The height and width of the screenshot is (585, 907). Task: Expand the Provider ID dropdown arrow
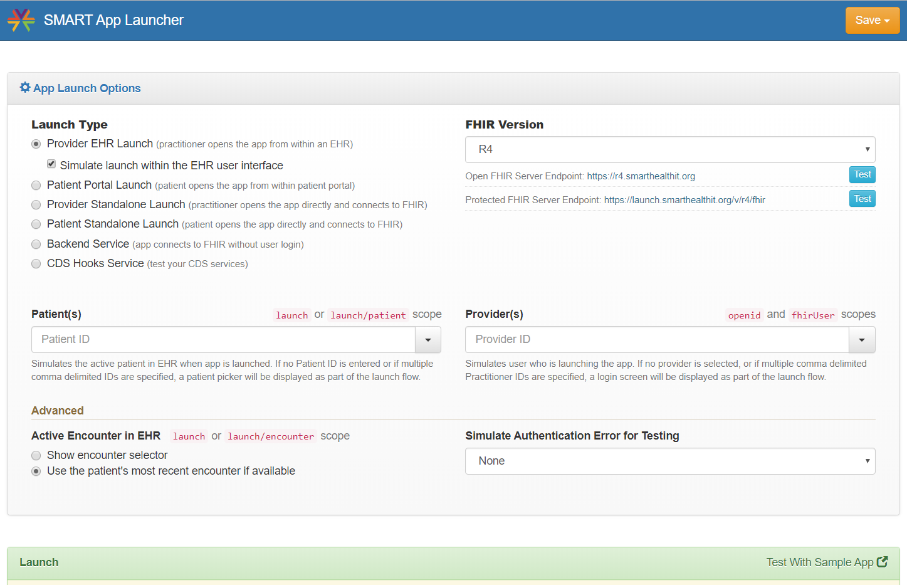[862, 340]
